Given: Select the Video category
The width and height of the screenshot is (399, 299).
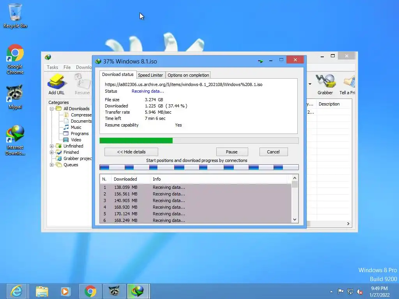Looking at the screenshot, I should (x=73, y=140).
